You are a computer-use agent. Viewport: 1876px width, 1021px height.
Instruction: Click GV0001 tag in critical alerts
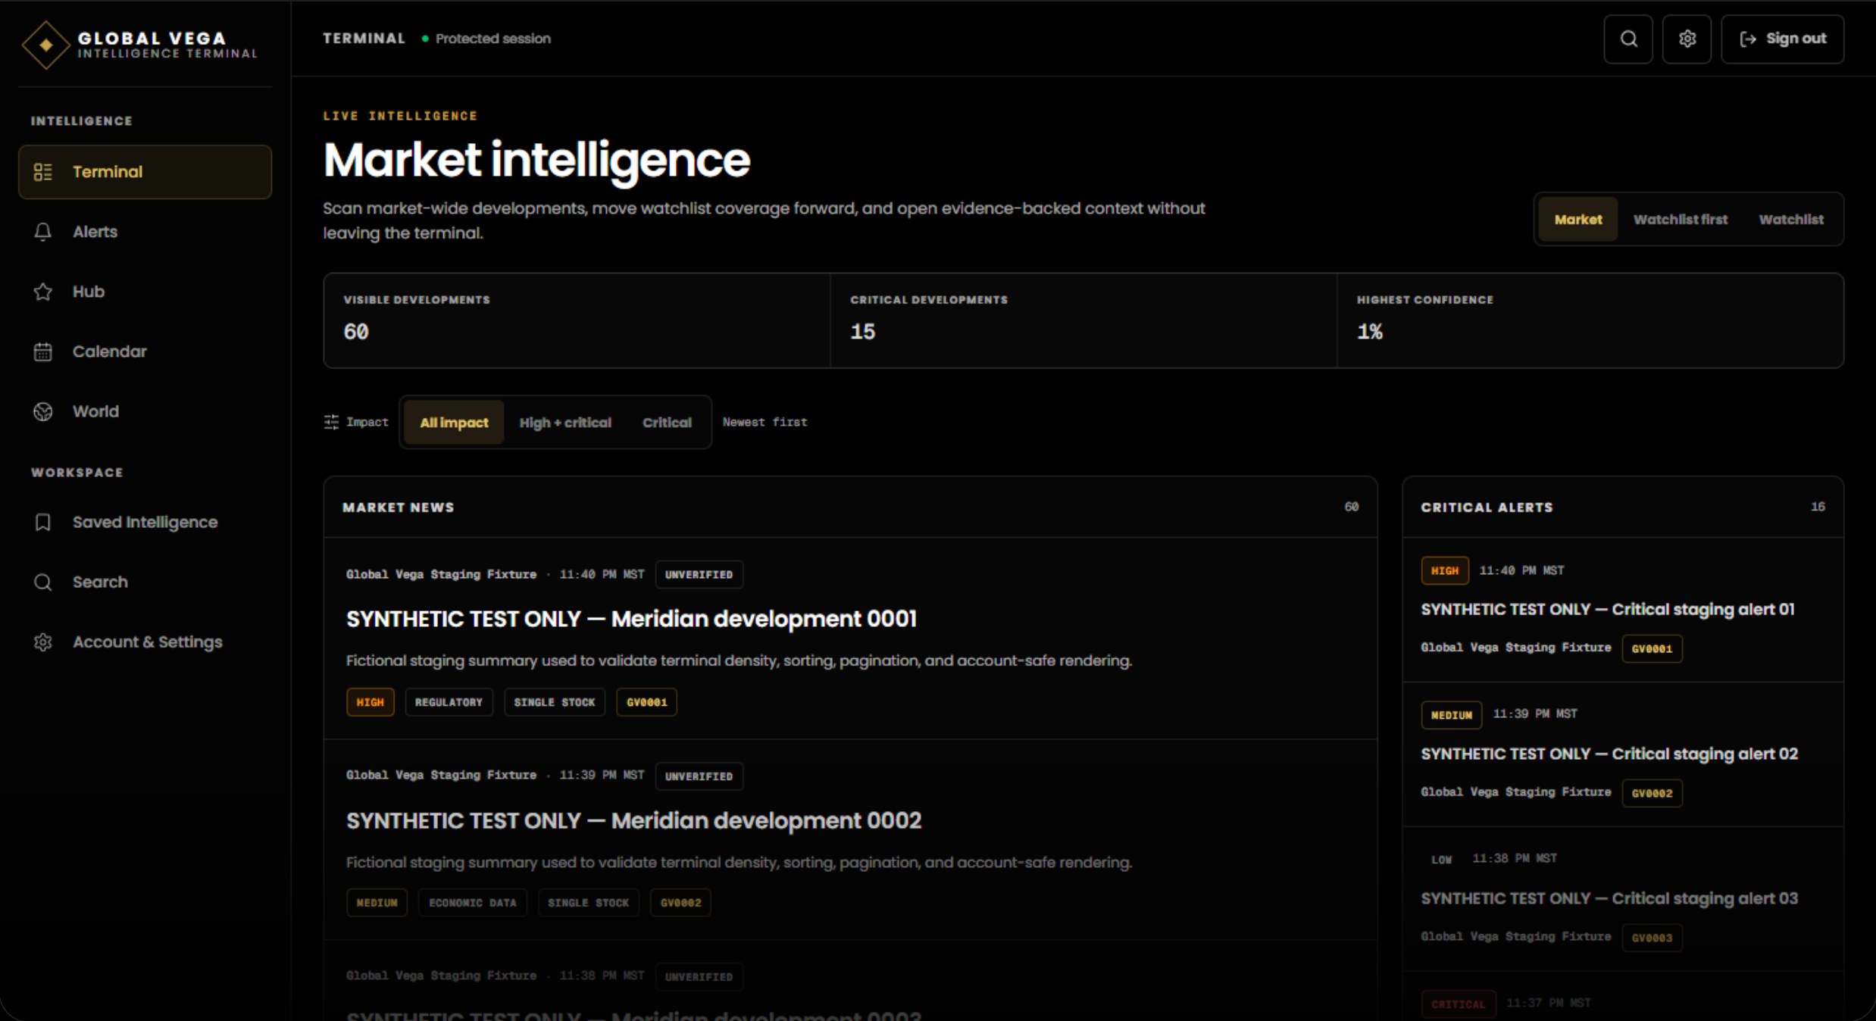[1652, 648]
